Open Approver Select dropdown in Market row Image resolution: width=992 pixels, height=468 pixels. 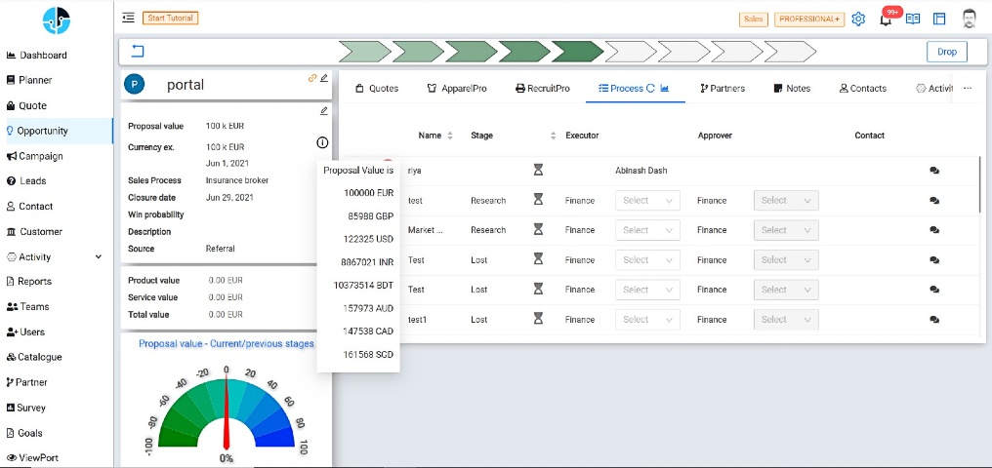click(786, 230)
